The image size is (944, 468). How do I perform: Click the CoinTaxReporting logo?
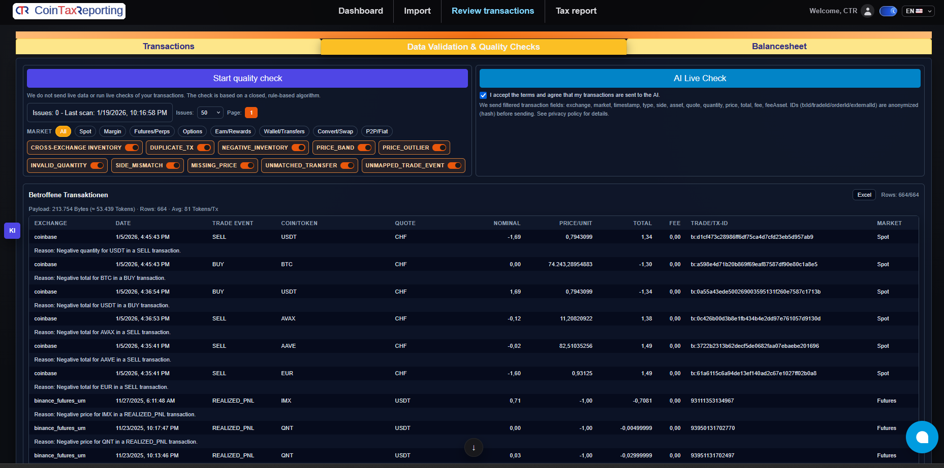[x=69, y=11]
